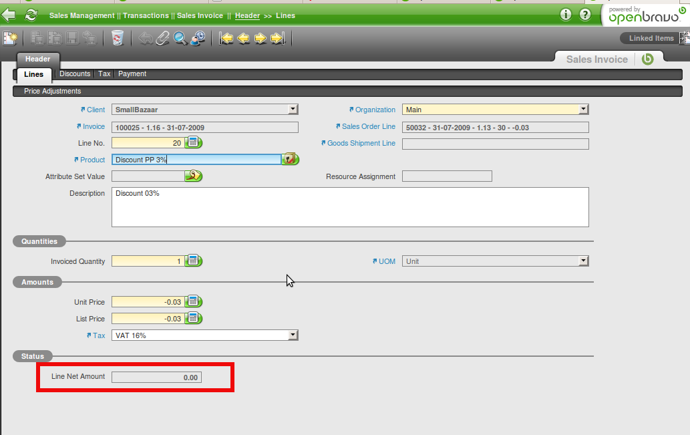Open the Product selector icon
The height and width of the screenshot is (435, 690).
tap(290, 159)
